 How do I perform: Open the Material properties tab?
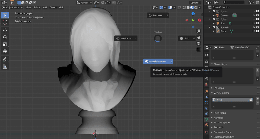[x=207, y=125]
